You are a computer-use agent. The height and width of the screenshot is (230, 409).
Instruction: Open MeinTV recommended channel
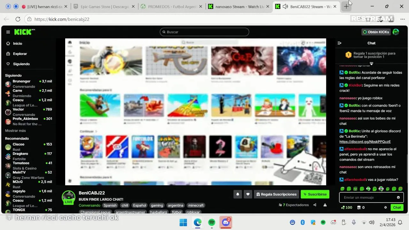coord(28,175)
